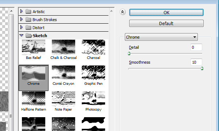Viewport: 219px width, 131px height.
Task: Click the Smoothness slider handle
Action: (202, 68)
